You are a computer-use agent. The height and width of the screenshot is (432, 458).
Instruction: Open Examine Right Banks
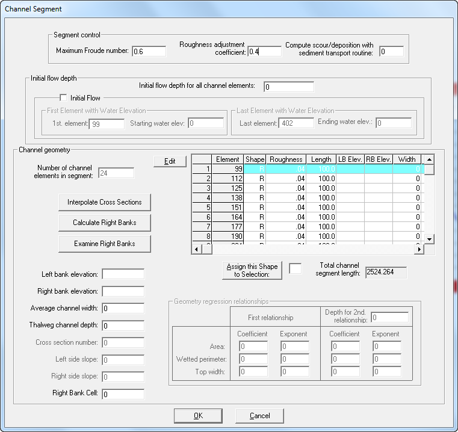click(x=104, y=244)
